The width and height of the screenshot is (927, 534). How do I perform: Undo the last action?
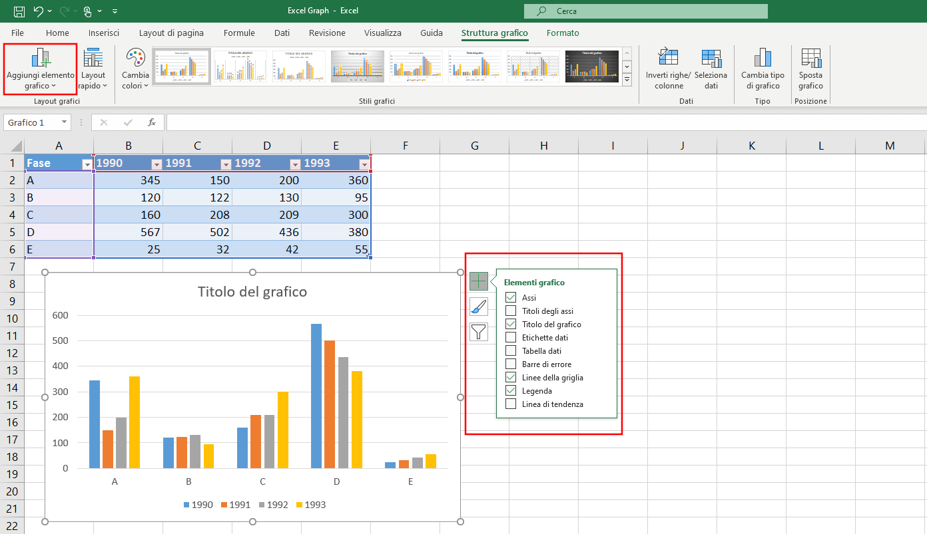(39, 11)
